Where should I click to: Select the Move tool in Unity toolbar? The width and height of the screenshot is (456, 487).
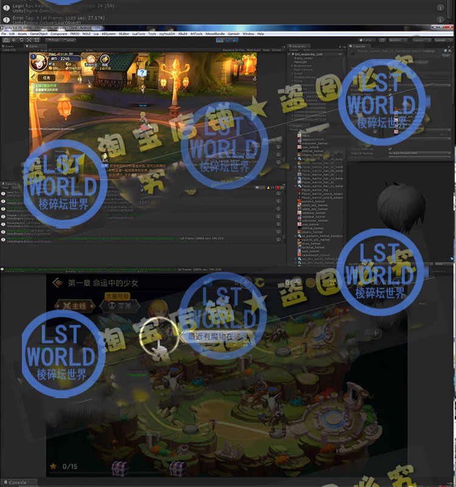(x=13, y=40)
